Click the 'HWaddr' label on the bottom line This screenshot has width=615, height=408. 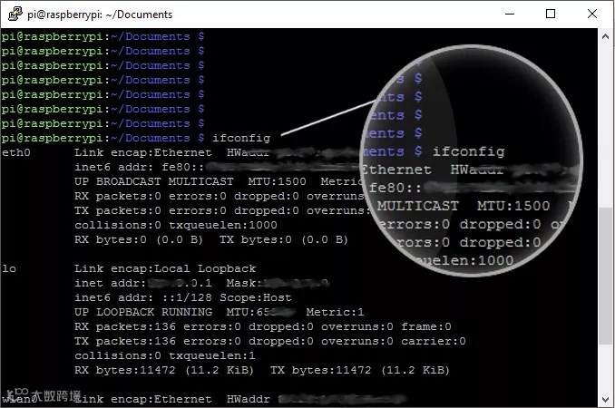click(249, 399)
